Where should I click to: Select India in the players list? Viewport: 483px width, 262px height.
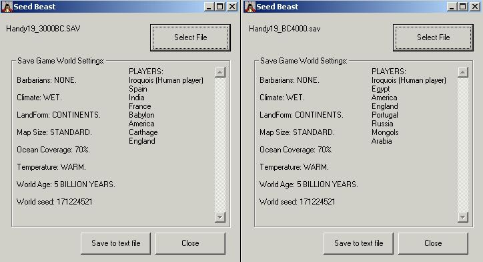[137, 98]
